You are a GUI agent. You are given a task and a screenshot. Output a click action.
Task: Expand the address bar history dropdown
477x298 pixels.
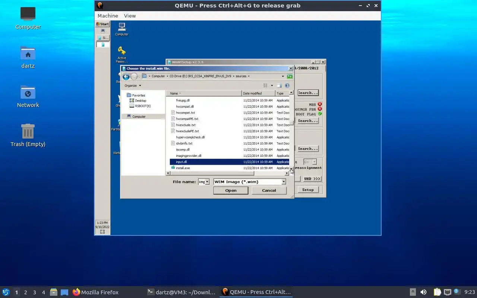[283, 76]
